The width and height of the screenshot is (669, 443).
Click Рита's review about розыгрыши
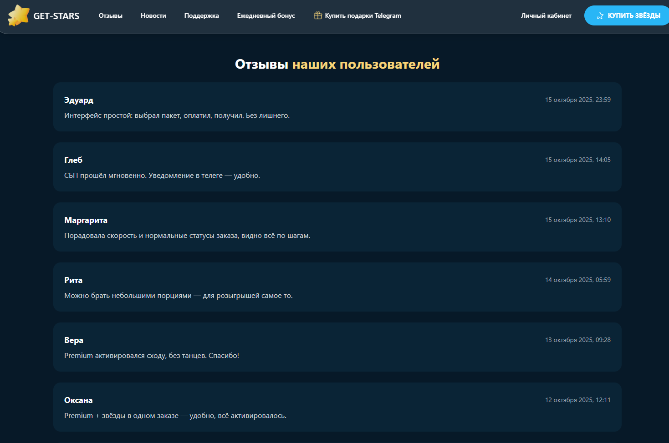tap(337, 287)
